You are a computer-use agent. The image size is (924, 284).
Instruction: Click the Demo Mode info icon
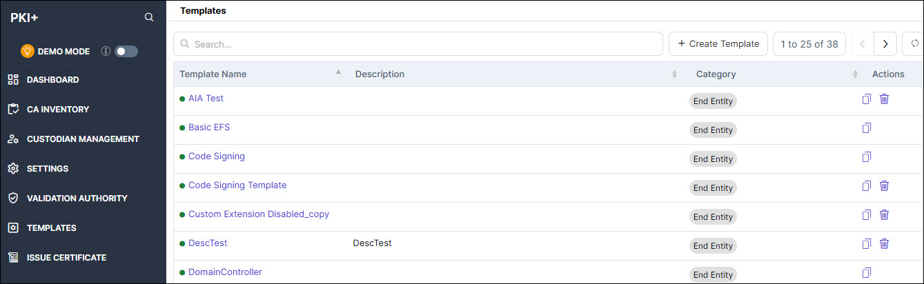pyautogui.click(x=106, y=51)
